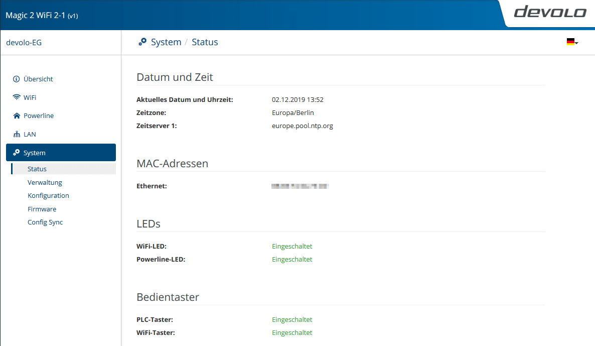Viewport: 595px width, 346px height.
Task: Click the WiFi-LED Eingeschaltet status
Action: [x=292, y=247]
